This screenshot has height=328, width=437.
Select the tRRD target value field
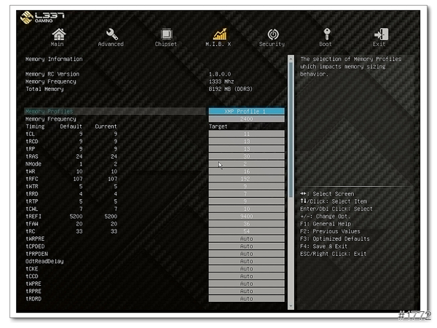point(247,193)
